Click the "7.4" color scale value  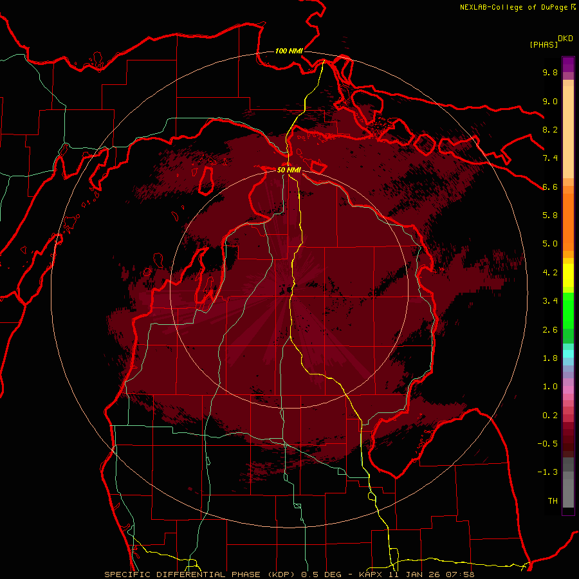click(550, 158)
